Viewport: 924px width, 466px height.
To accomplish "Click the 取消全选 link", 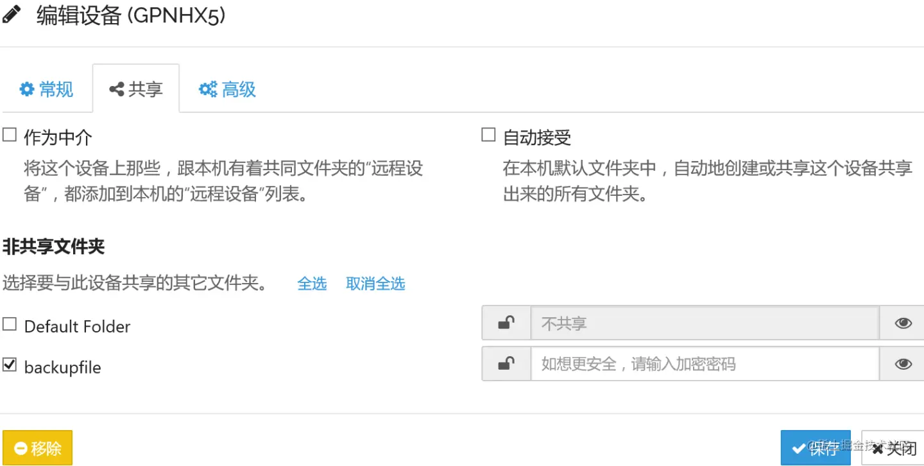I will click(375, 284).
